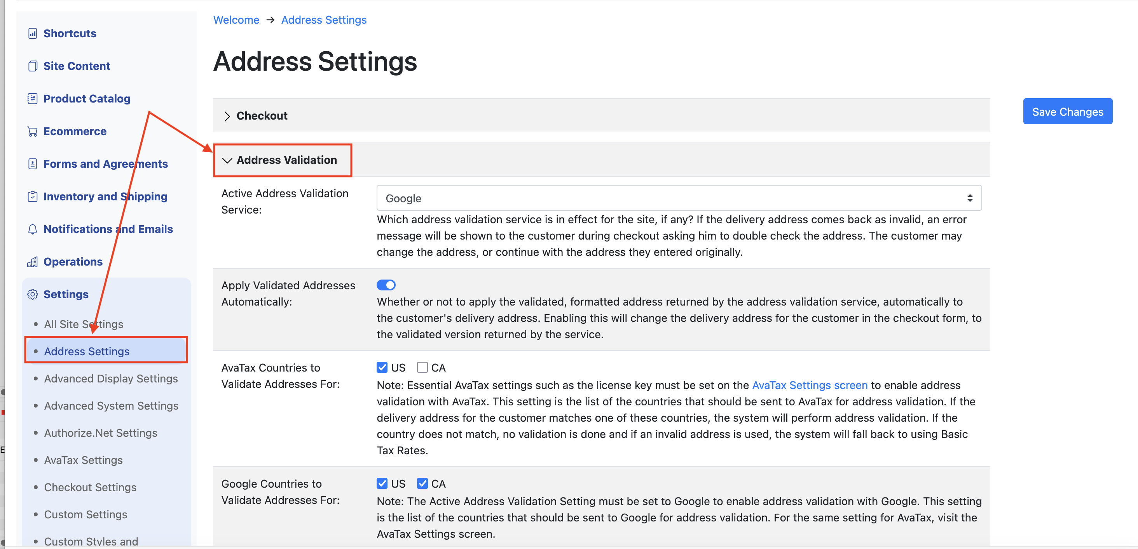The image size is (1138, 549).
Task: Open Inventory and Shipping section
Action: pos(105,197)
